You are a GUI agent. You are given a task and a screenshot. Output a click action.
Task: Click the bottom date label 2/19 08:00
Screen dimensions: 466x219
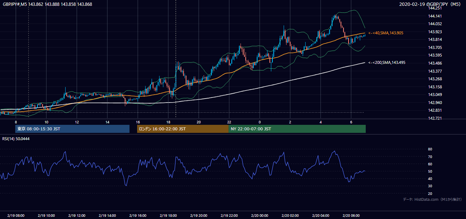click(16, 215)
